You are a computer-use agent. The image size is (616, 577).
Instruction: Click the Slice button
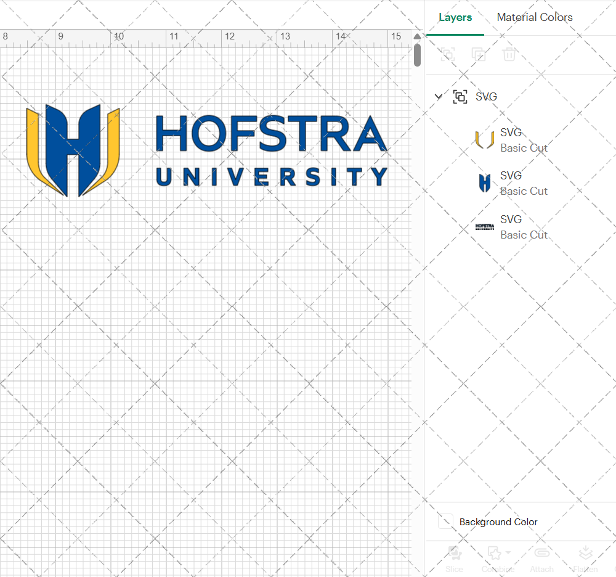pos(454,559)
